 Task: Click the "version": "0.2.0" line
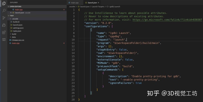(x=98, y=23)
